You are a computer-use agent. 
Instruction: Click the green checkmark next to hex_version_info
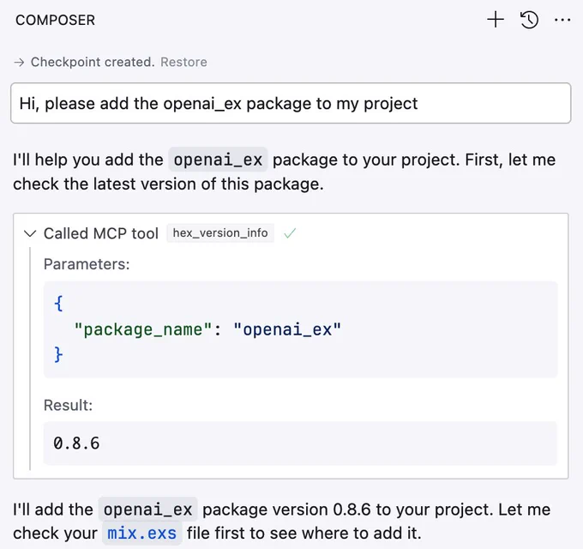coord(290,233)
